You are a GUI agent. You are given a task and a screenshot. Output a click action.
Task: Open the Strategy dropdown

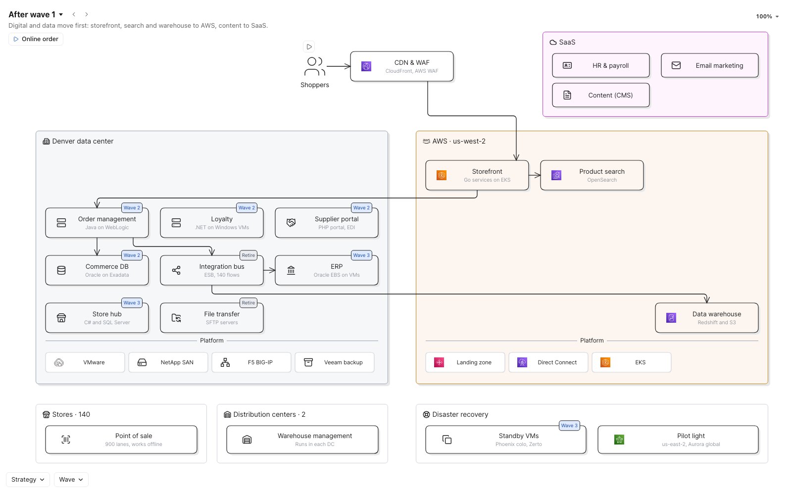[x=28, y=480]
